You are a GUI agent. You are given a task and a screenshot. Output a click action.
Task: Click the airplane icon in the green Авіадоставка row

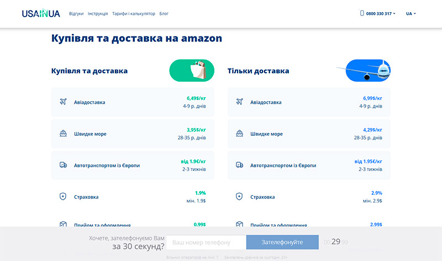(63, 102)
